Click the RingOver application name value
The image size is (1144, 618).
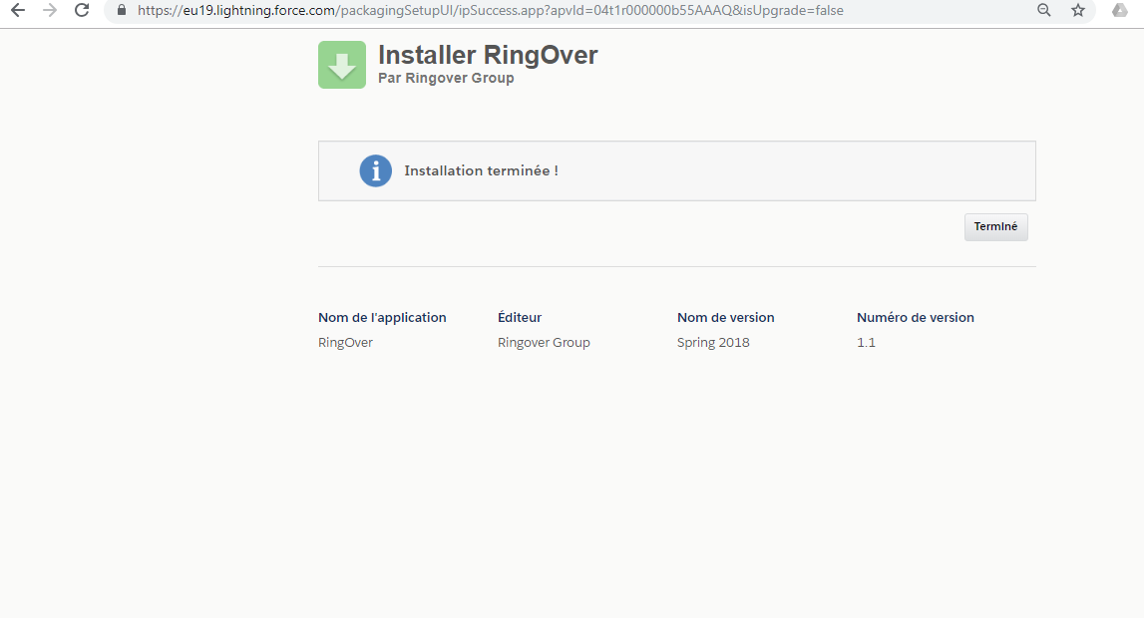[345, 343]
